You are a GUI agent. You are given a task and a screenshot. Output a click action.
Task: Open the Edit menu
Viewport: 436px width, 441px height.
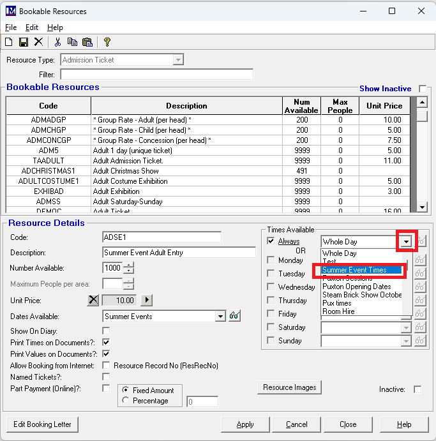click(32, 27)
